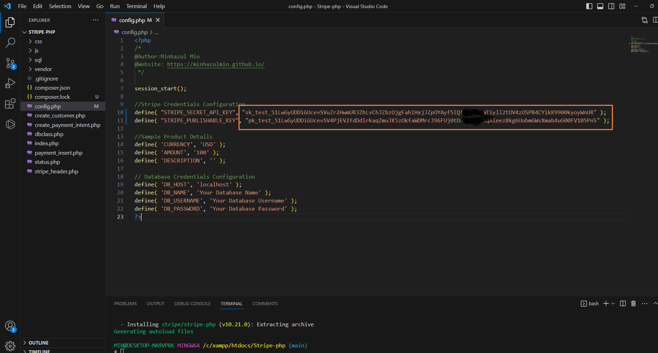The image size is (658, 353).
Task: Open the Customize Layout icon in title bar
Action: pyautogui.click(x=623, y=6)
